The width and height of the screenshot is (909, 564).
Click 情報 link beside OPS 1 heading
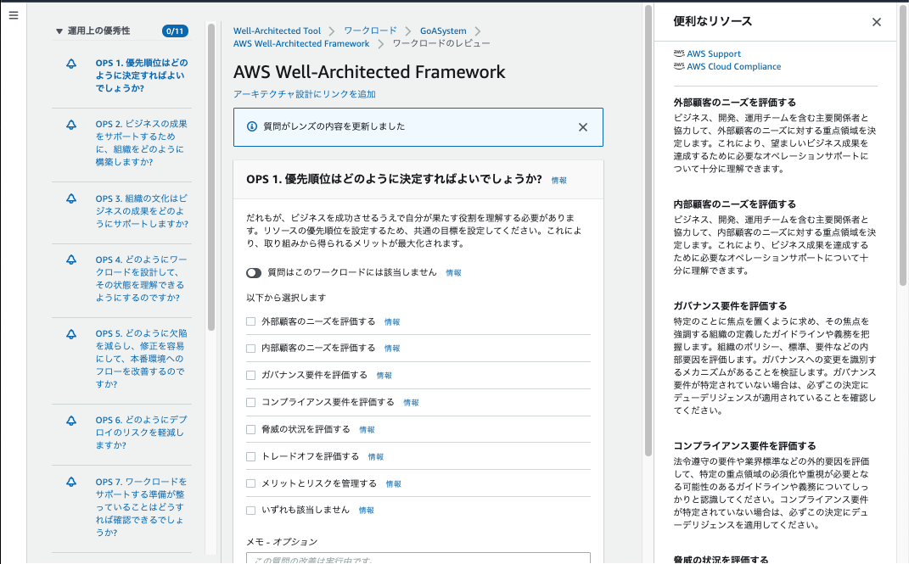[x=558, y=181]
